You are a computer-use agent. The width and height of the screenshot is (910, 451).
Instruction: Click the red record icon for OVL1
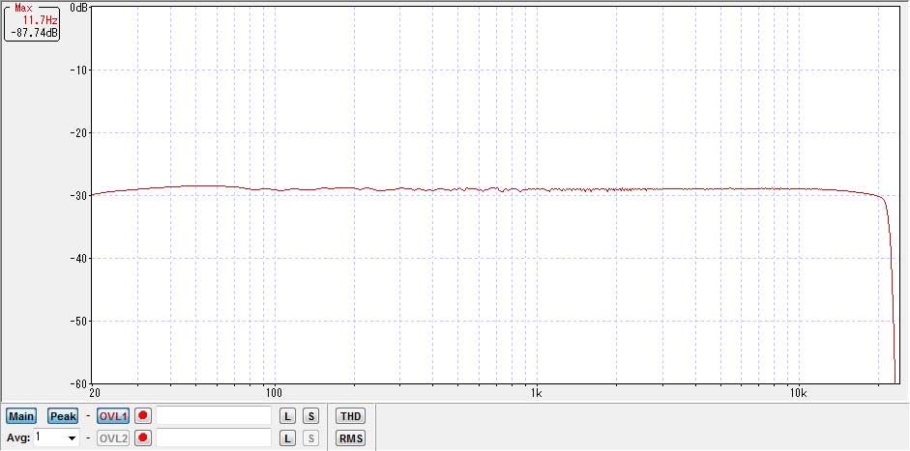[x=143, y=416]
